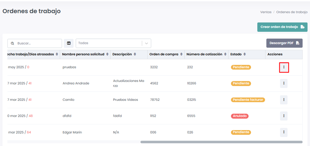Go to Ventas breadcrumb link

tap(266, 12)
